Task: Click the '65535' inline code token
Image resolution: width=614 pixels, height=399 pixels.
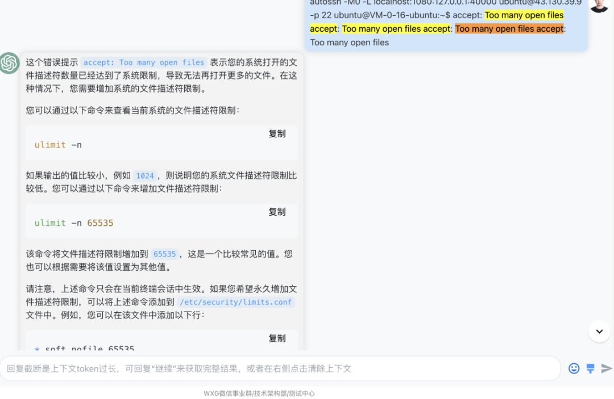Action: 164,254
